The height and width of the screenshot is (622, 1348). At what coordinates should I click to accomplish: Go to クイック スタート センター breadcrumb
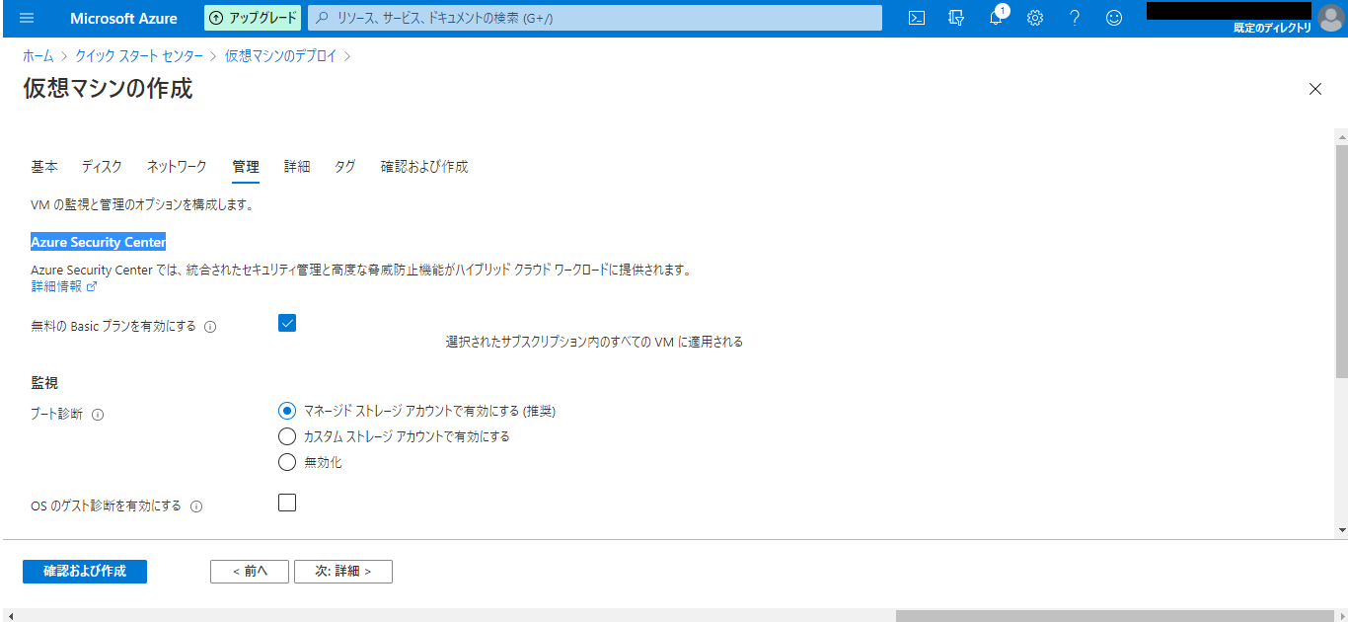click(139, 56)
